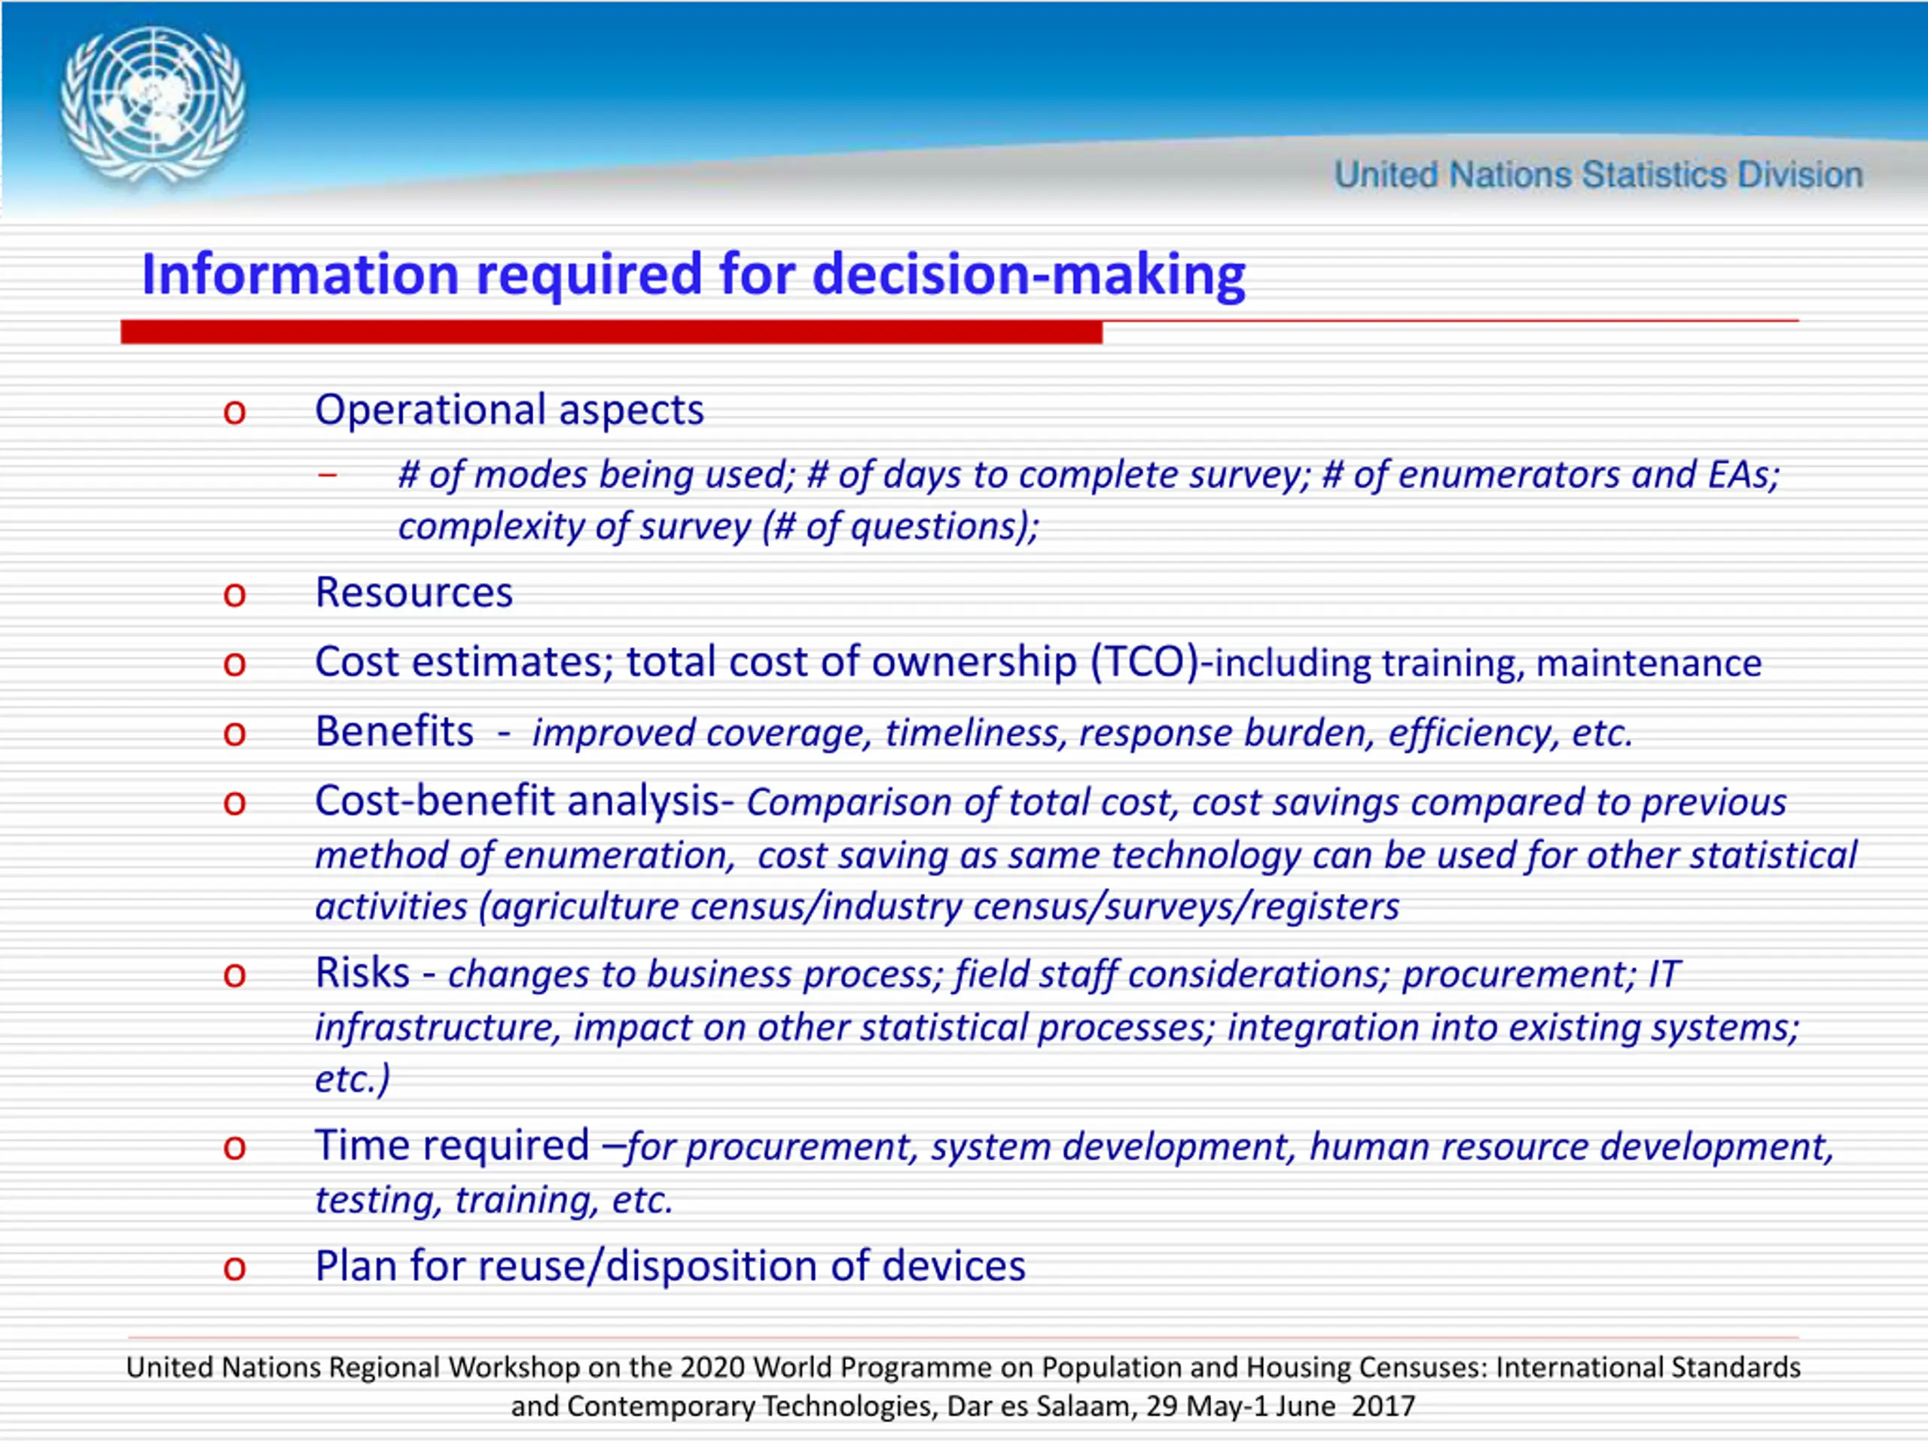Click the Cost-benefit analysis bullet marker

coord(234,803)
